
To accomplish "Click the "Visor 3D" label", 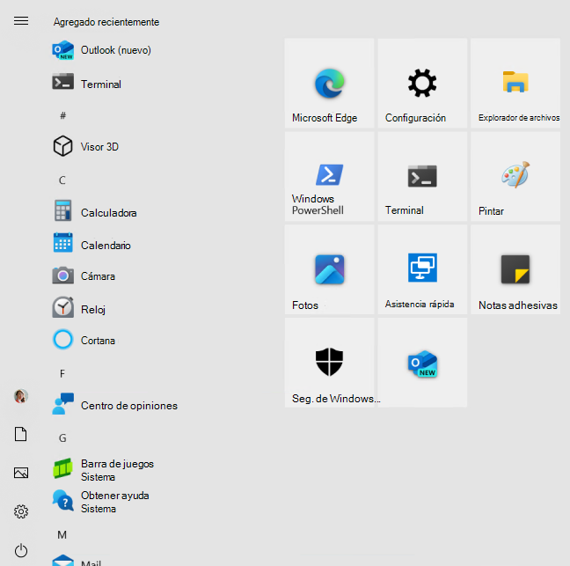I will (99, 147).
